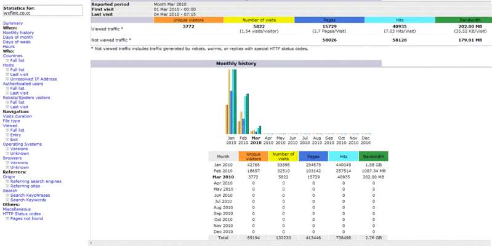Open Robots/Spiders visitors report
Viewport: 492px width, 246px height.
pos(26,98)
